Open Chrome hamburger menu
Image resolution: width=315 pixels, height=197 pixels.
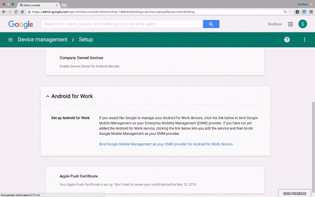(x=311, y=12)
